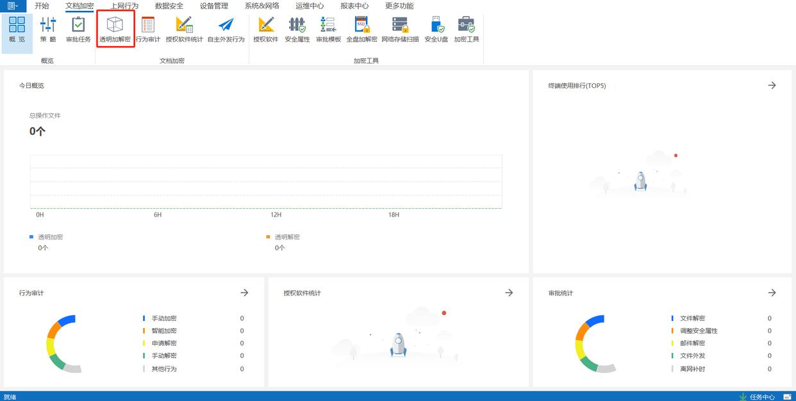796x401 pixels.
Task: Open the 透明加解密 tool
Action: [115, 29]
